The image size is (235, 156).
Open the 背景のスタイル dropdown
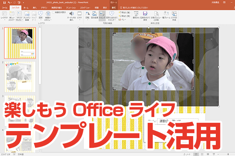48,16
